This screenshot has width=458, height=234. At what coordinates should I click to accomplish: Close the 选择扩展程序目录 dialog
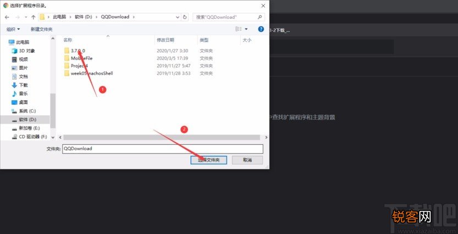(x=263, y=6)
